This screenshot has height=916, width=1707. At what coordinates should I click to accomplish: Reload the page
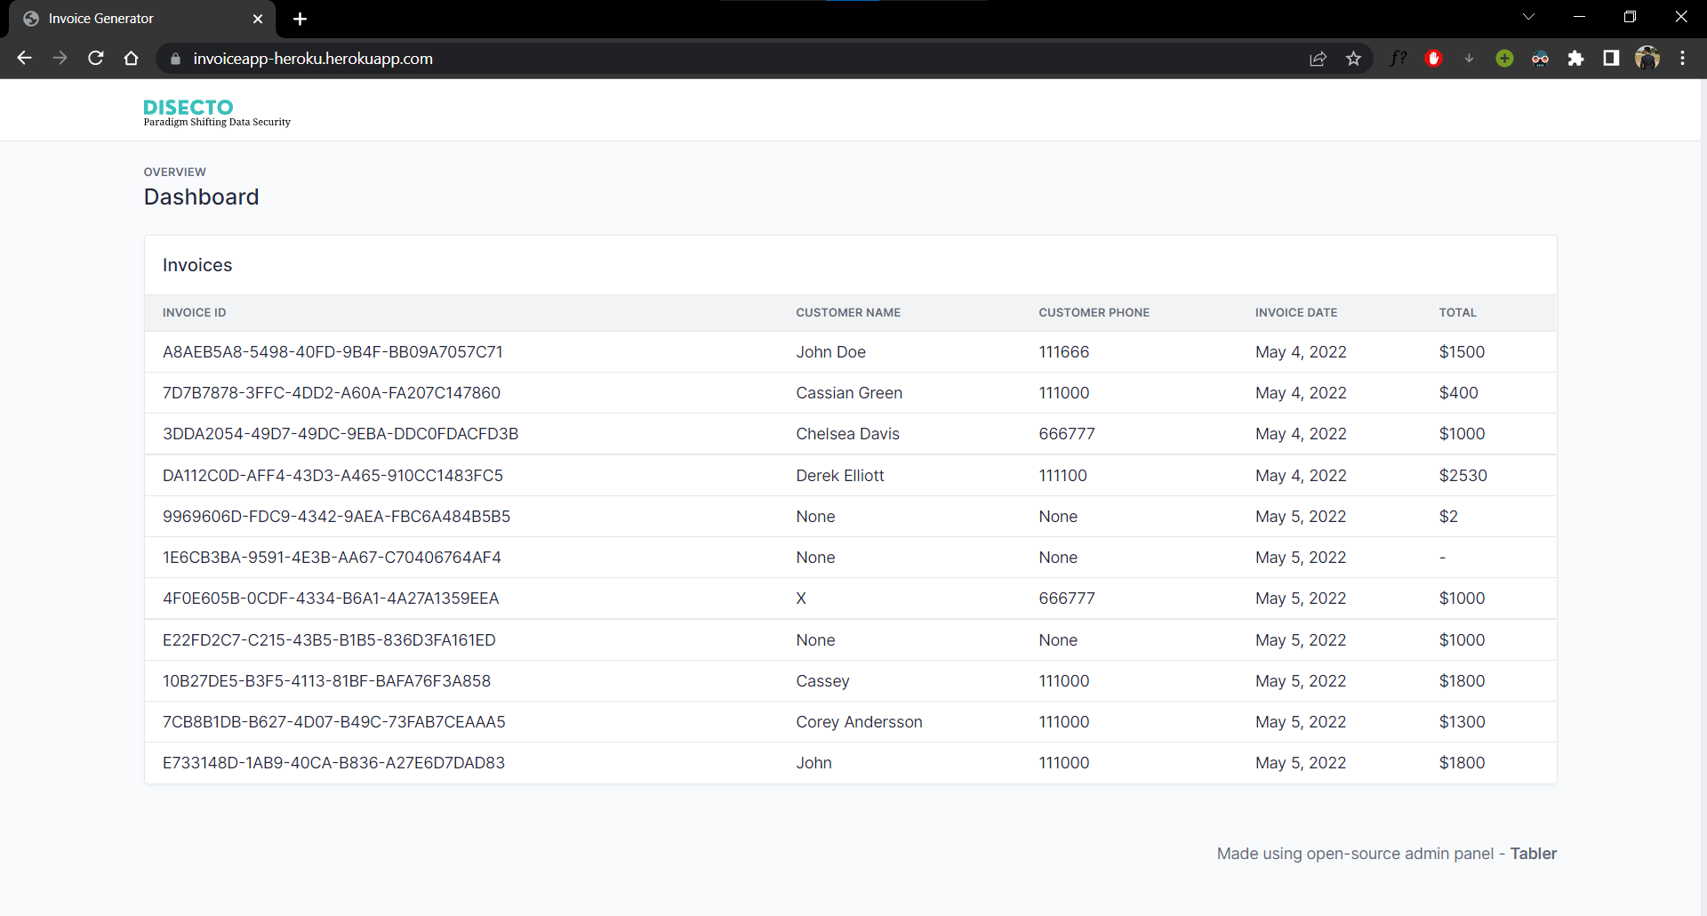pos(95,58)
